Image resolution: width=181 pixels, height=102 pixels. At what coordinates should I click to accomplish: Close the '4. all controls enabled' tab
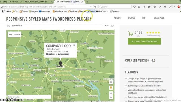(x=82, y=2)
